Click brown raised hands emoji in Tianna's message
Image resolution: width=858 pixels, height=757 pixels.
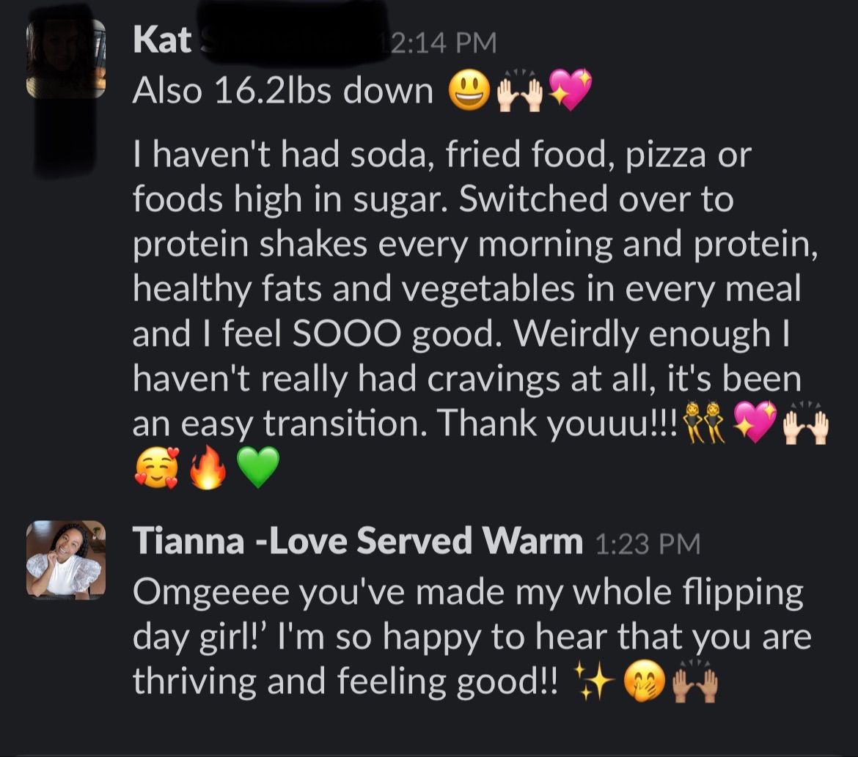click(694, 683)
